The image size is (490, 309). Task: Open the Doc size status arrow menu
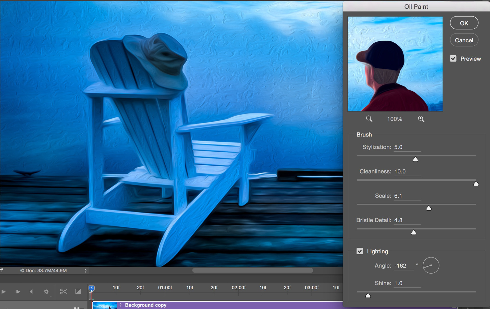(x=85, y=270)
